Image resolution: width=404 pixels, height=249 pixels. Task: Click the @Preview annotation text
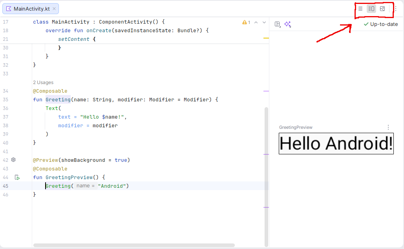point(46,160)
